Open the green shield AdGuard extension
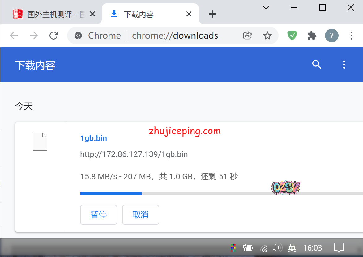Viewport: 363px width, 257px height. coord(292,36)
